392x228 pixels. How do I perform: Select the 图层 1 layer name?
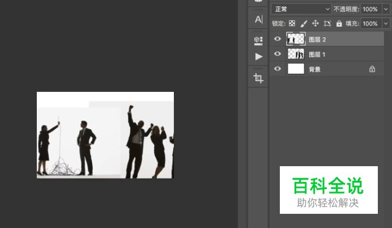click(317, 54)
